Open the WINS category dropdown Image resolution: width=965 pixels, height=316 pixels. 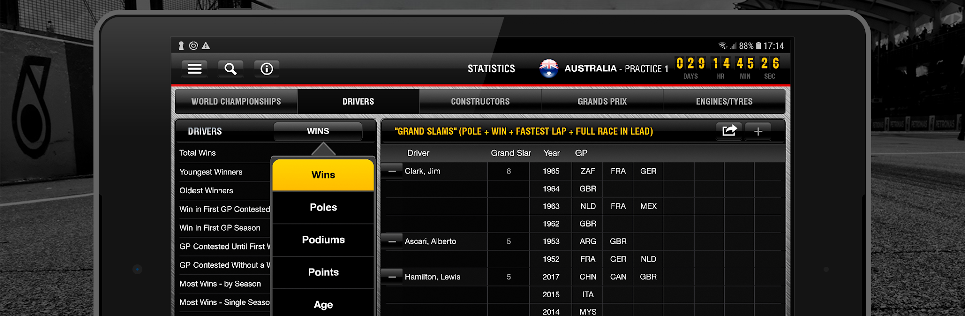click(318, 131)
